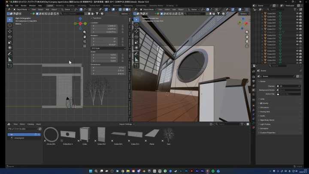Choose the Measure tool in left viewport
The height and width of the screenshot is (174, 309).
point(9,60)
